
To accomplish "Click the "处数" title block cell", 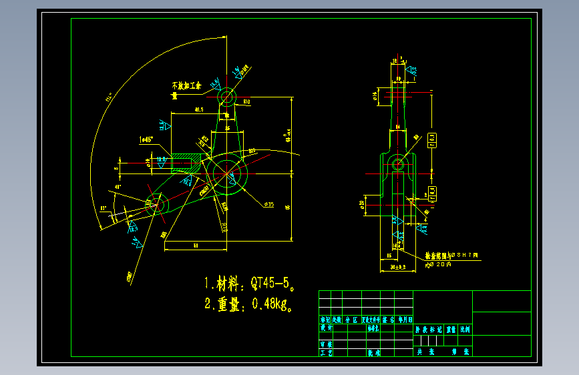I will click(x=337, y=320).
